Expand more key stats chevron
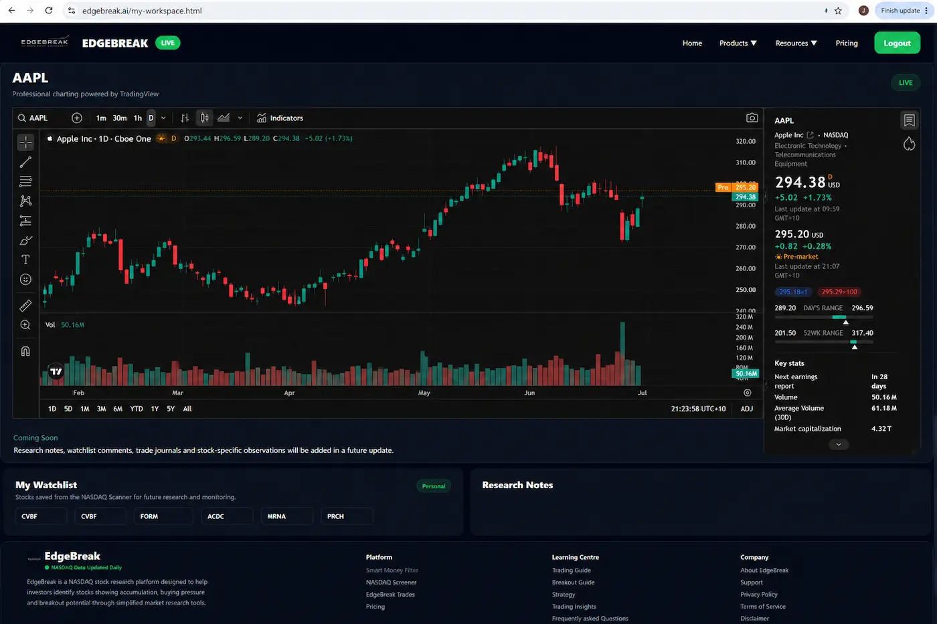The image size is (937, 624). point(839,444)
